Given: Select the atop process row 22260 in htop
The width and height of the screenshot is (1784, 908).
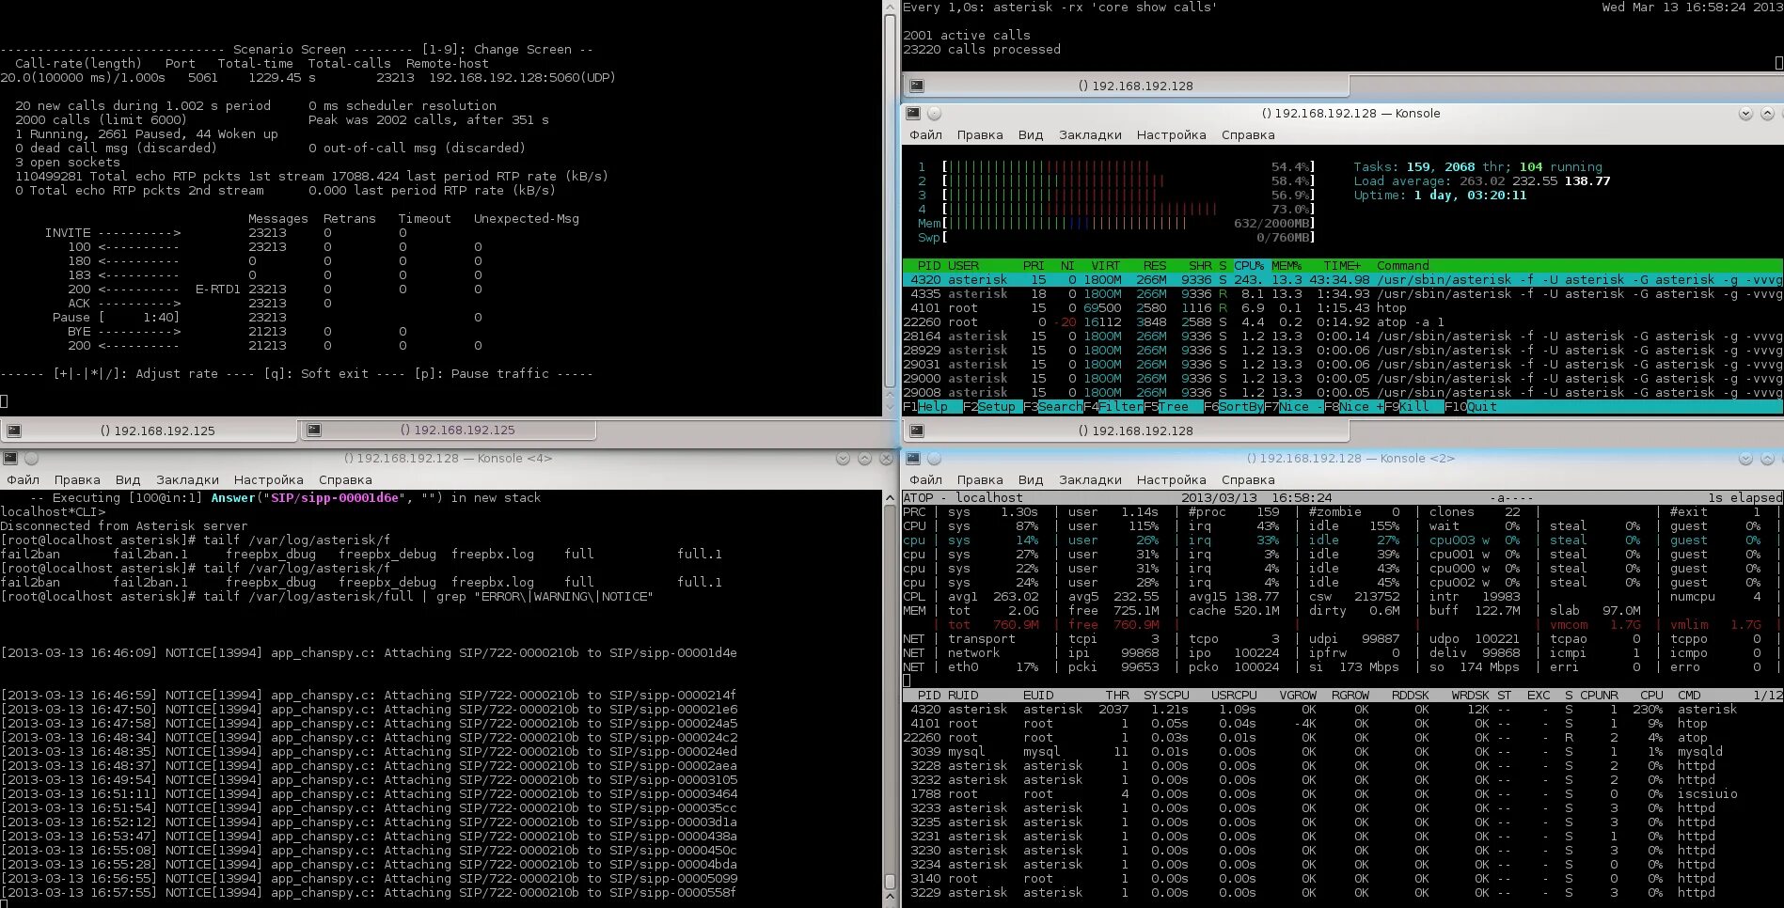Looking at the screenshot, I should 1342,322.
